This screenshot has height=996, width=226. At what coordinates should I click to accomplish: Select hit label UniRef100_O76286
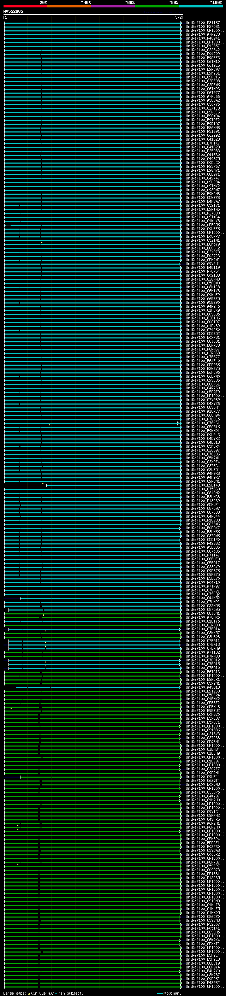point(203,454)
